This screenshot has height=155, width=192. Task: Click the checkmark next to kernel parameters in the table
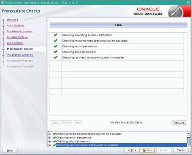click(55, 46)
